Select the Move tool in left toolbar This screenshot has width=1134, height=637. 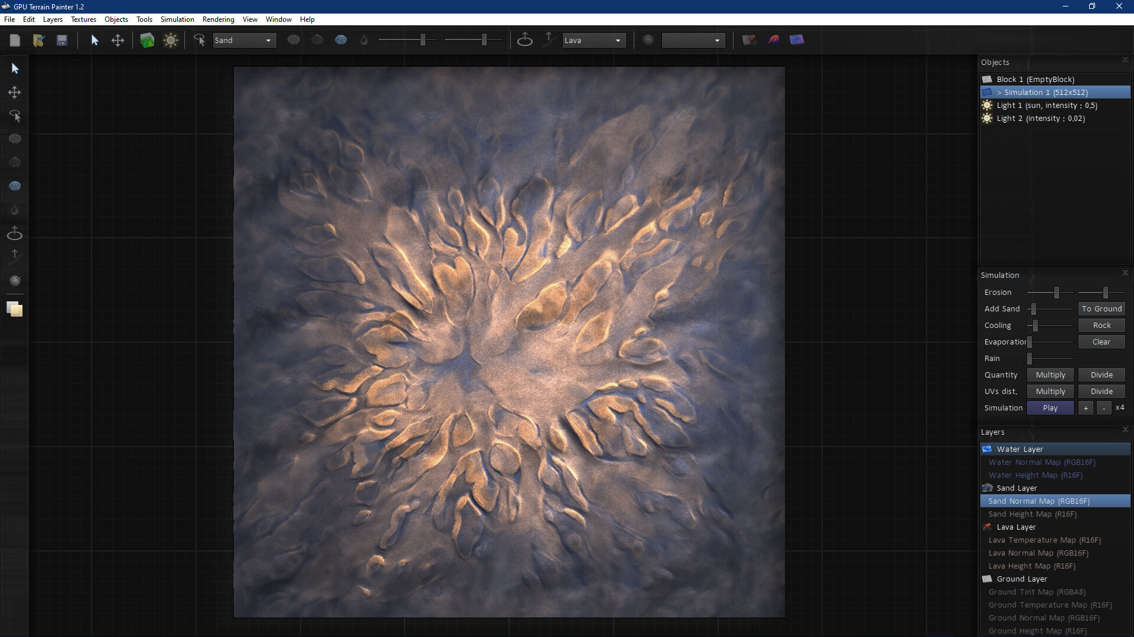(14, 92)
